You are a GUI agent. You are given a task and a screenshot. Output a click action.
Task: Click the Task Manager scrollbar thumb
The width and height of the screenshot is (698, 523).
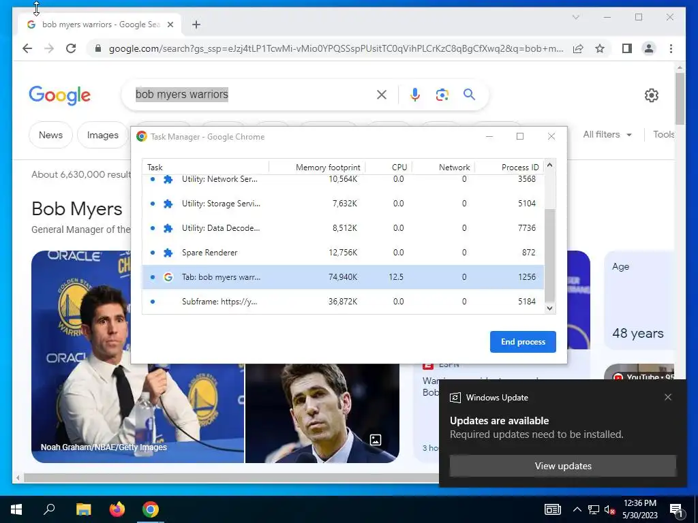tap(550, 255)
